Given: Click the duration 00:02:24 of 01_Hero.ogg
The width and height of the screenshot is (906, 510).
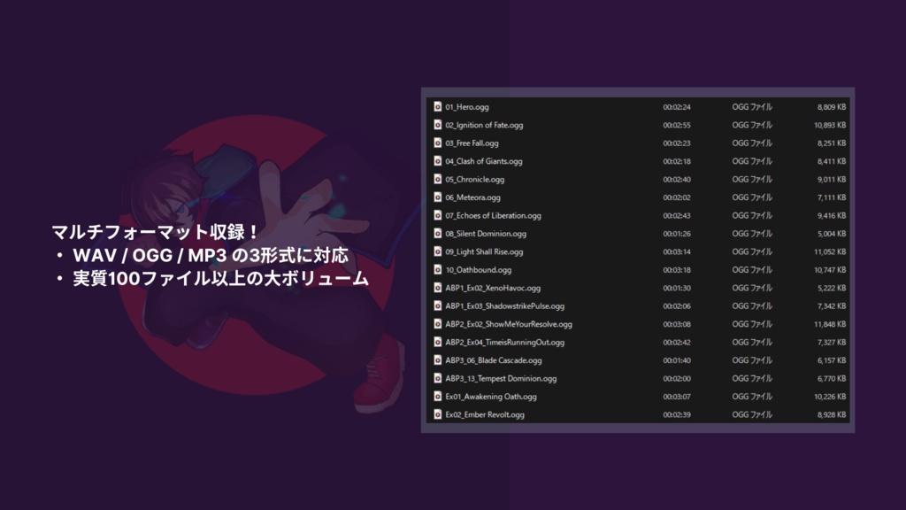Looking at the screenshot, I should (x=677, y=107).
